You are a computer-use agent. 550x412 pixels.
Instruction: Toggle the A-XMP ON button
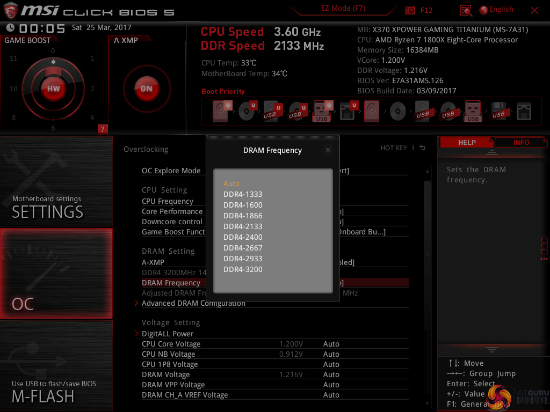coord(147,89)
